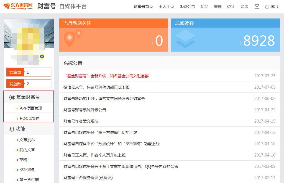Open PC页面管理 in the sidebar

pos(30,118)
